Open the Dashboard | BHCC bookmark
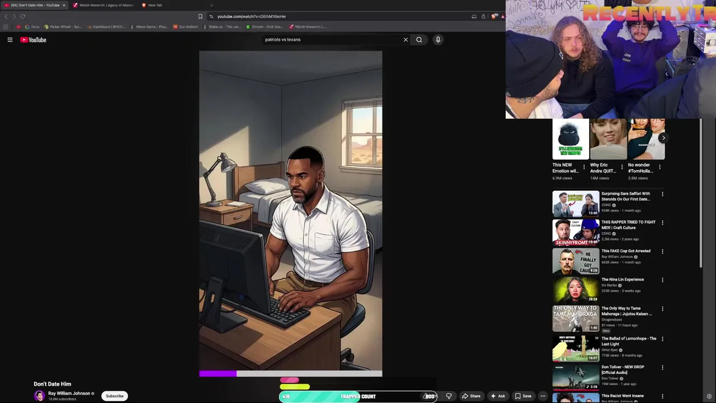Viewport: 716px width, 403px height. 106,27
